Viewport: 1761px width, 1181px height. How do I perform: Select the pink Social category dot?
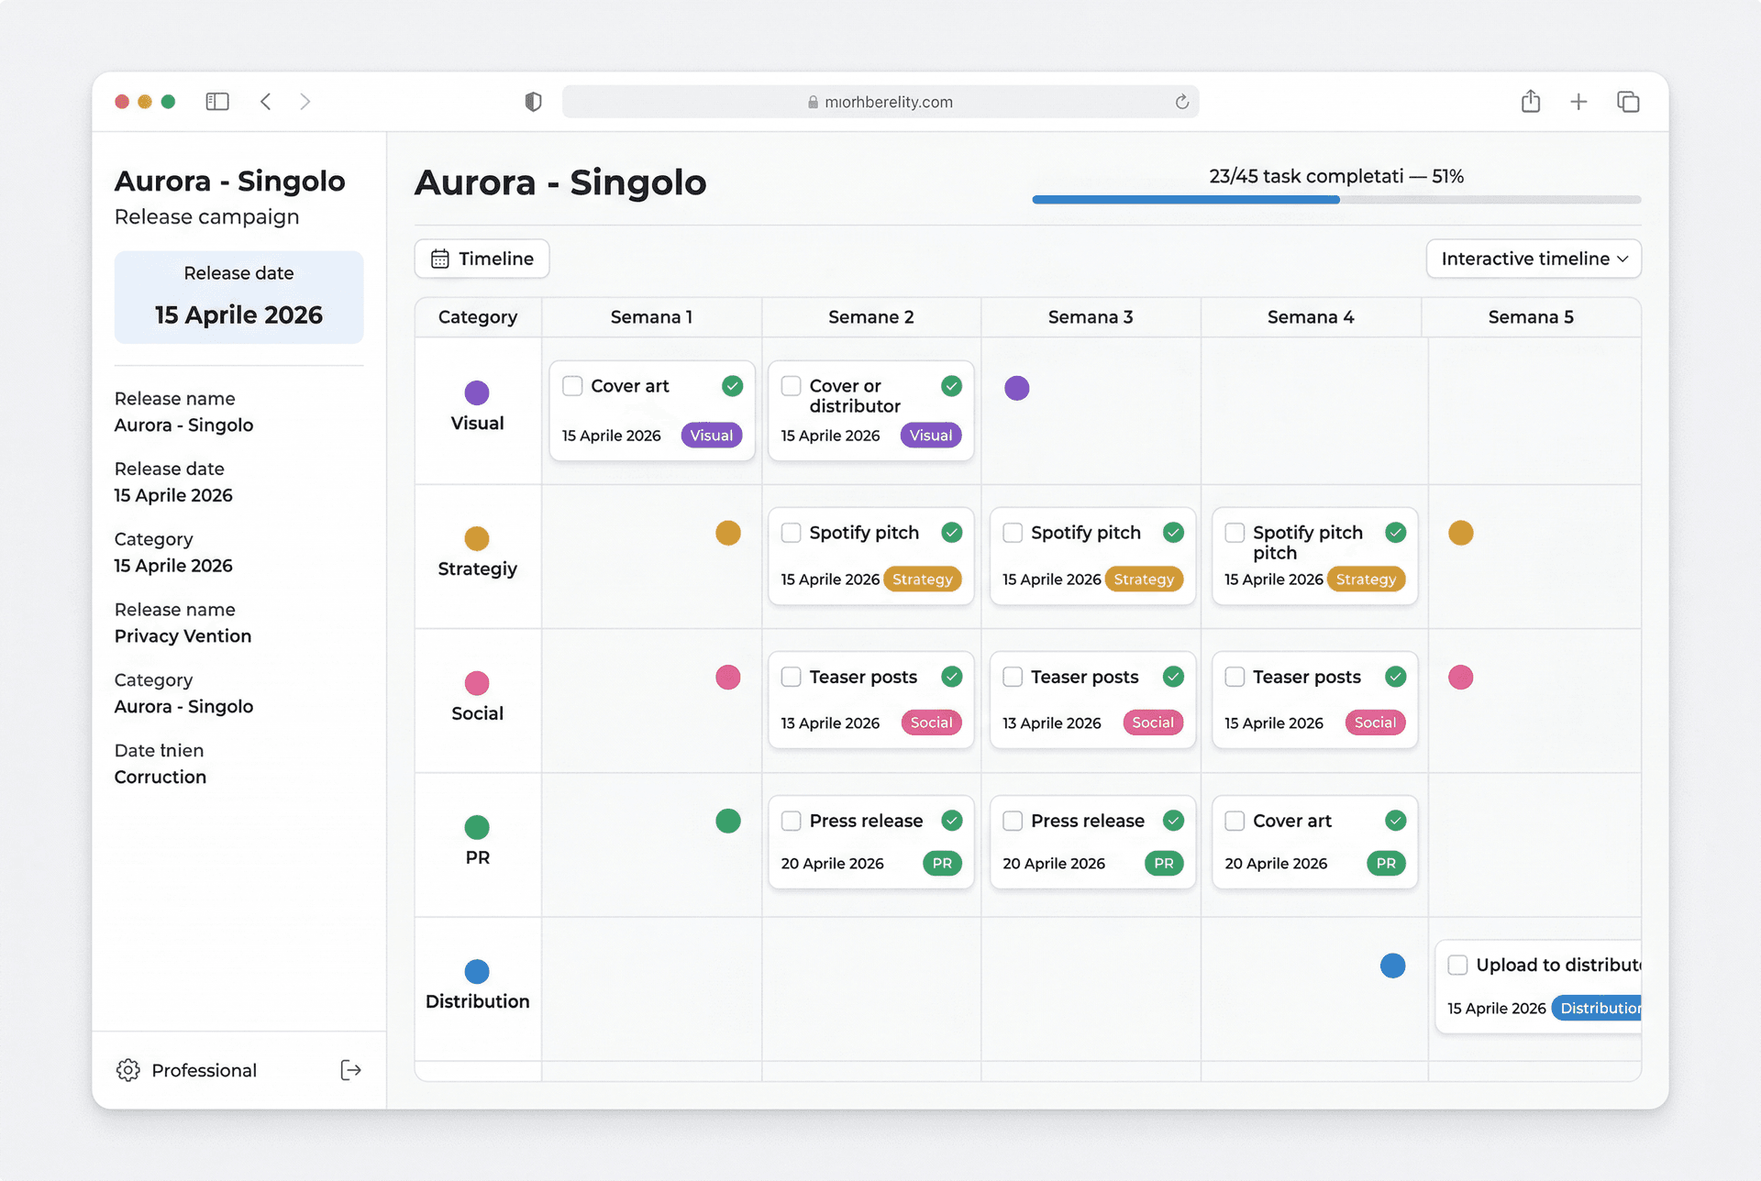click(476, 682)
